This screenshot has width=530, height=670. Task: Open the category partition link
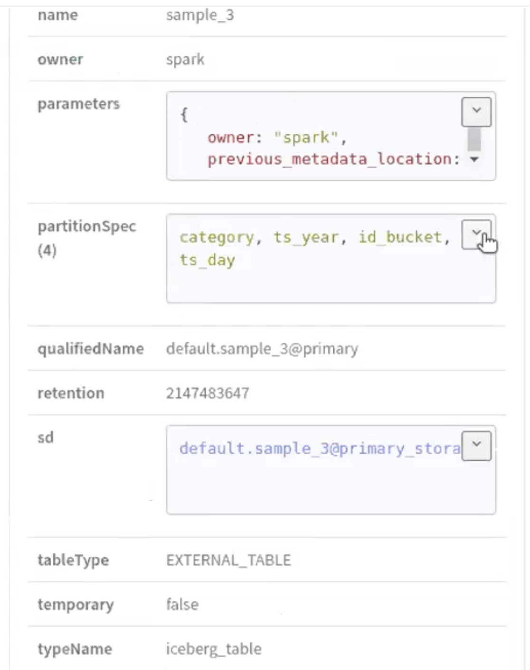pyautogui.click(x=217, y=237)
